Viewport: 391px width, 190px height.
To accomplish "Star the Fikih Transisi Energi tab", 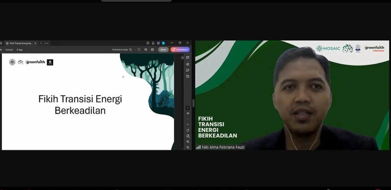I will point(7,43).
